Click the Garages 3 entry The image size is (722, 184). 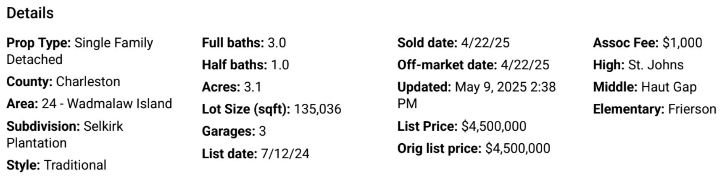click(x=234, y=131)
